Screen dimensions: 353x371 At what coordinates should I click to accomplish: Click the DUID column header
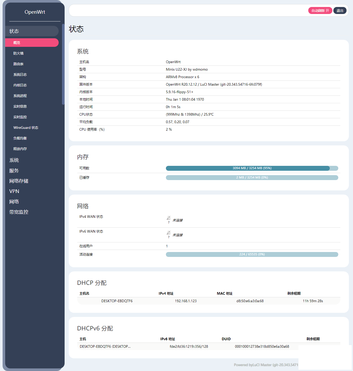pos(226,339)
